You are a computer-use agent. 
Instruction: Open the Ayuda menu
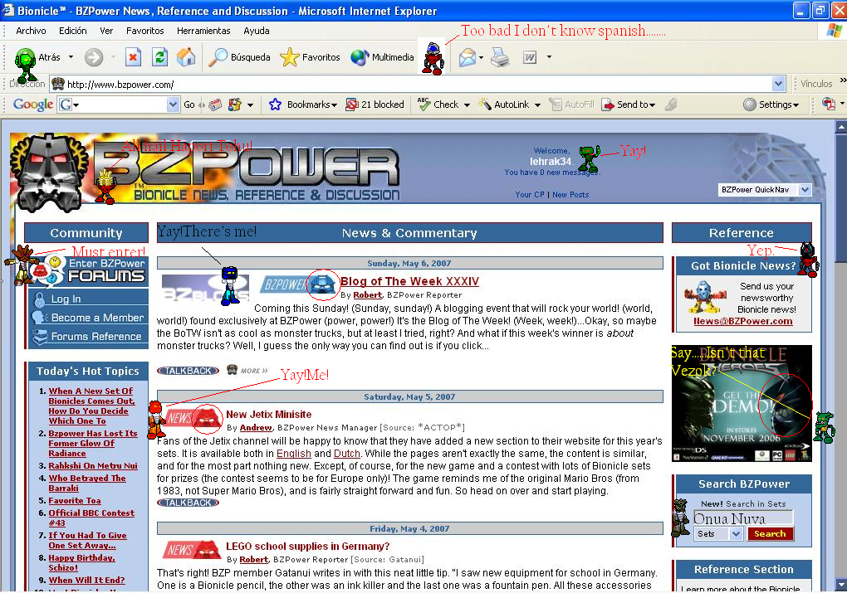point(257,31)
